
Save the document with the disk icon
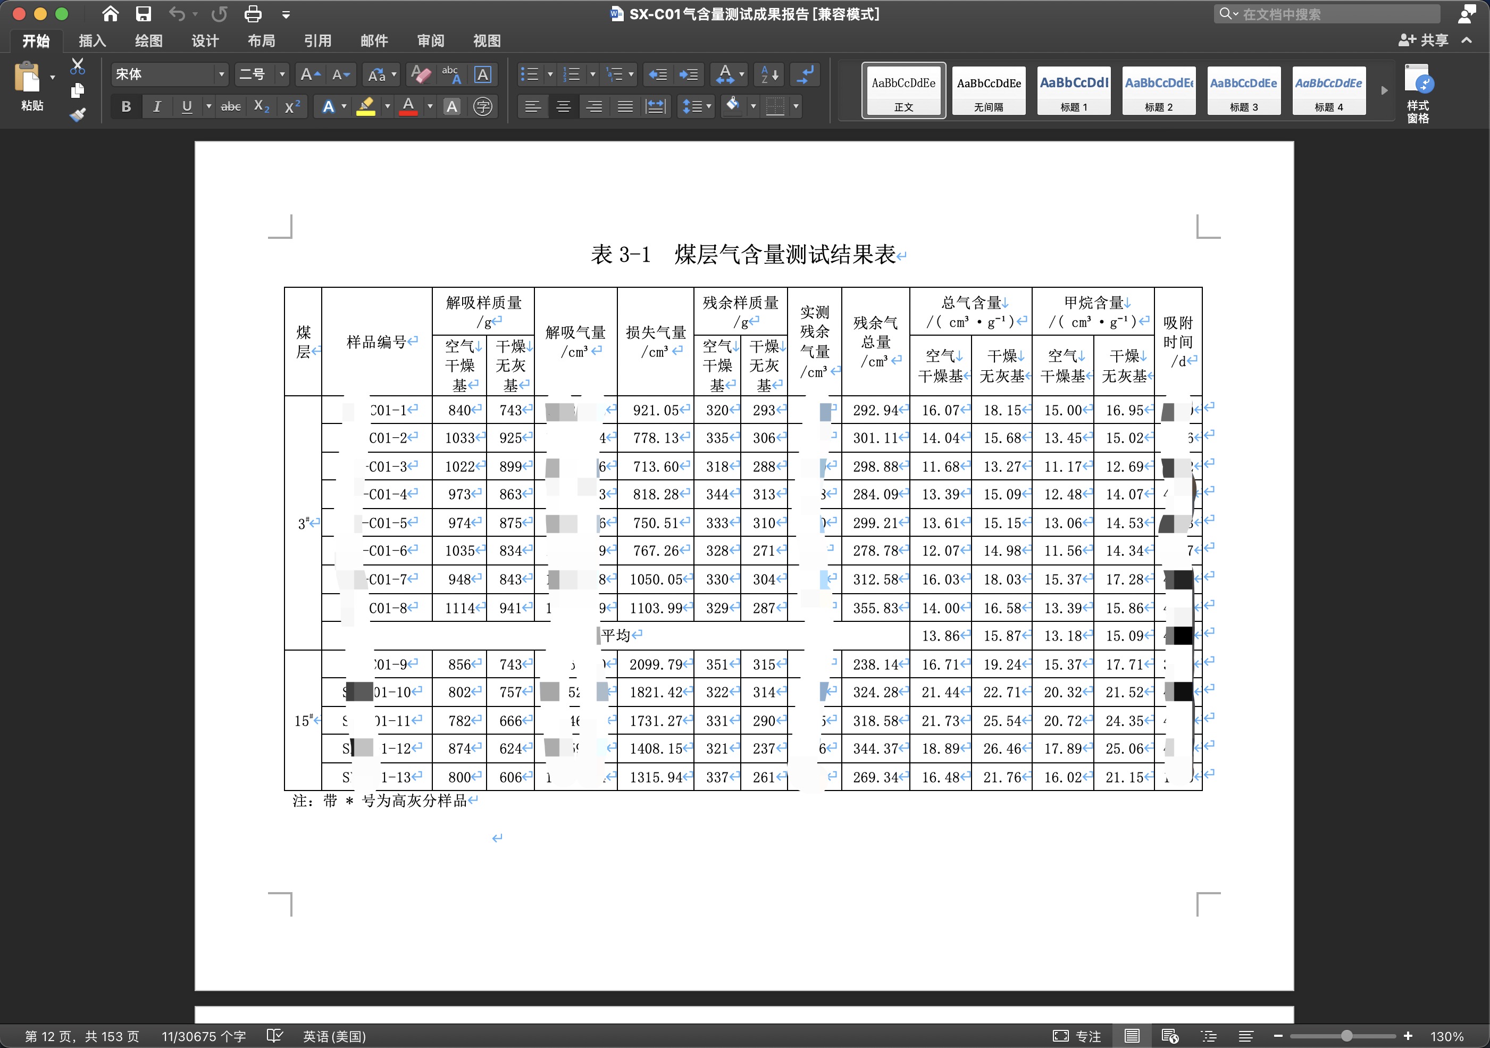(x=144, y=14)
